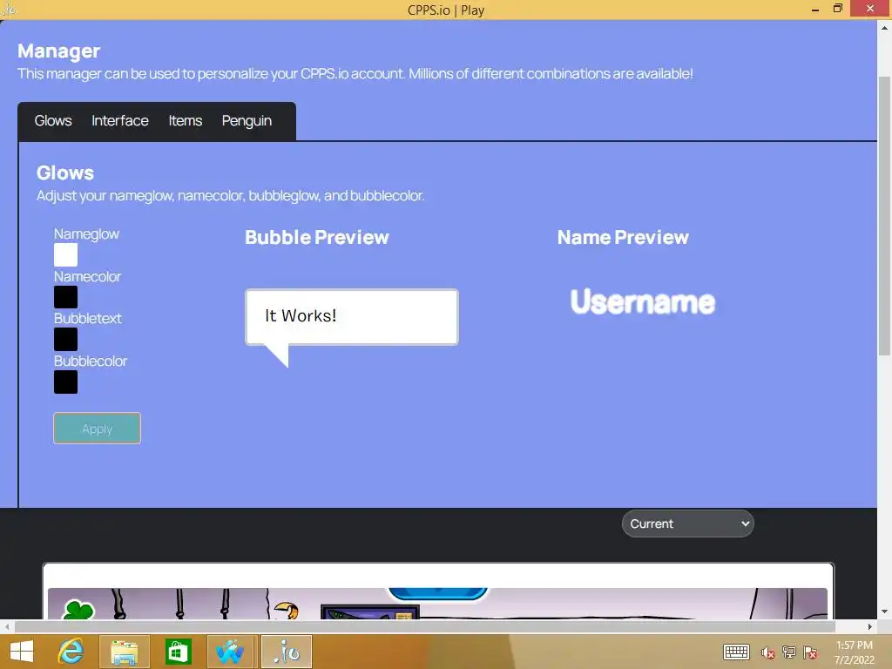This screenshot has width=892, height=669.
Task: Open the touch keyboard from the tray
Action: pos(736,652)
